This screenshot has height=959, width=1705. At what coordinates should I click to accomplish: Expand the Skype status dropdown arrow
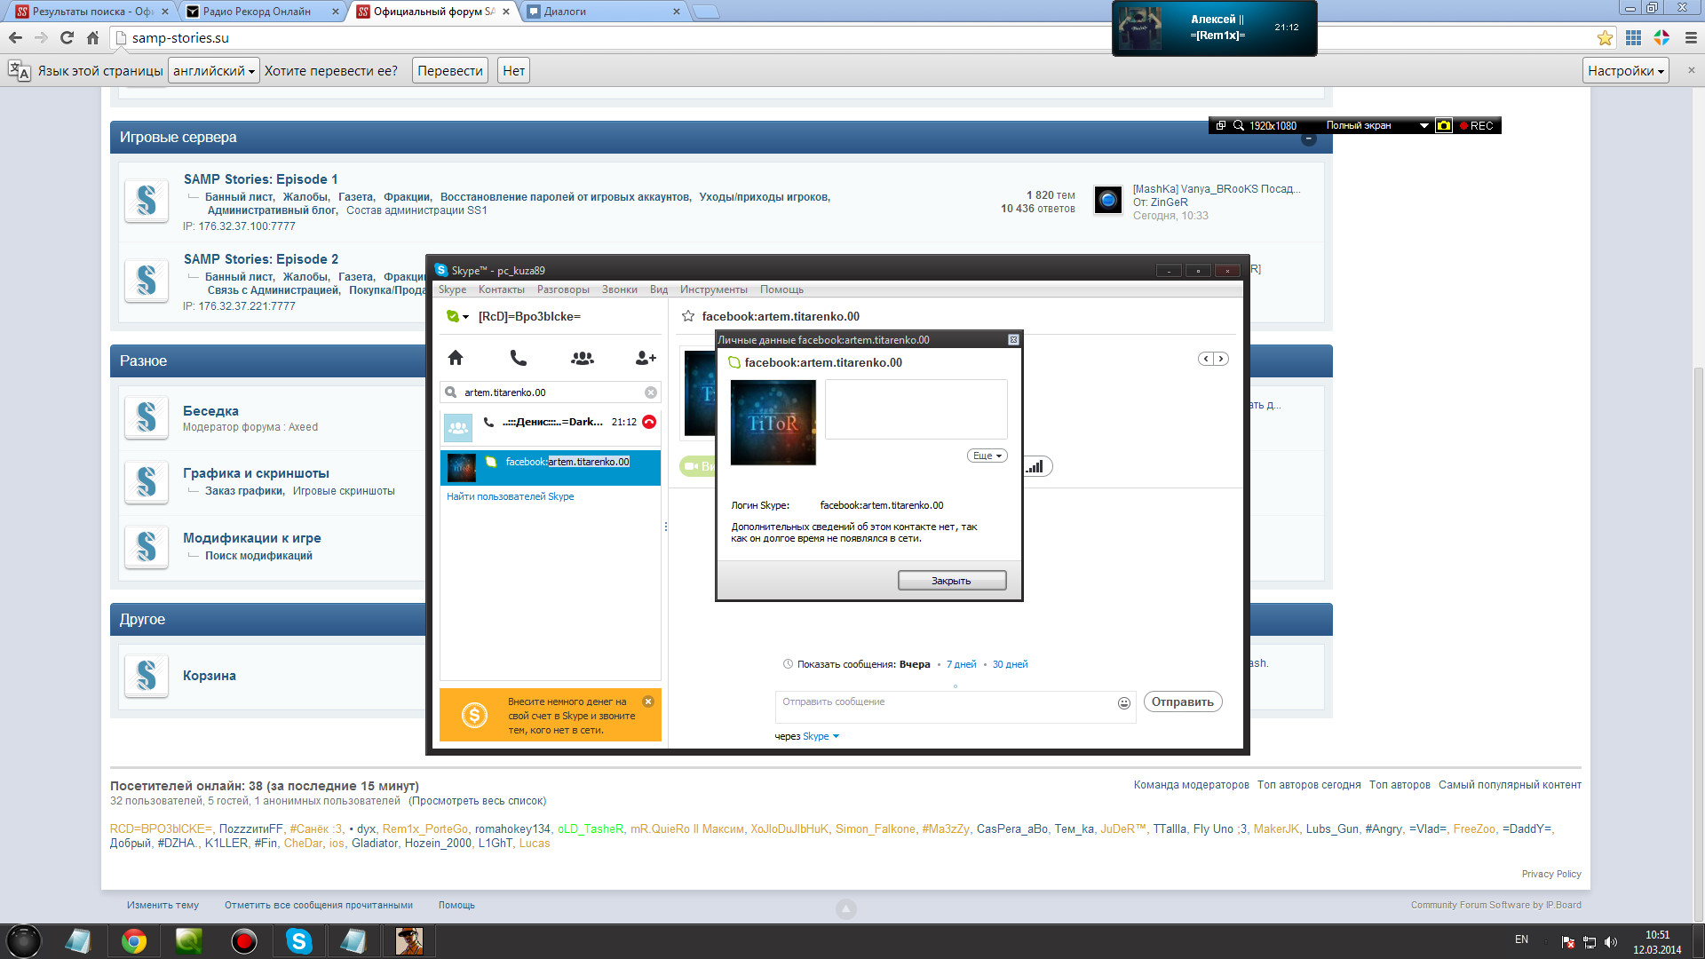465,317
